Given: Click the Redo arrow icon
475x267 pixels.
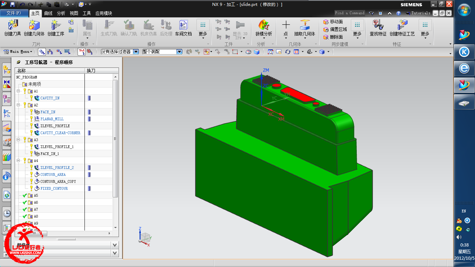Looking at the screenshot, I should (30, 5).
